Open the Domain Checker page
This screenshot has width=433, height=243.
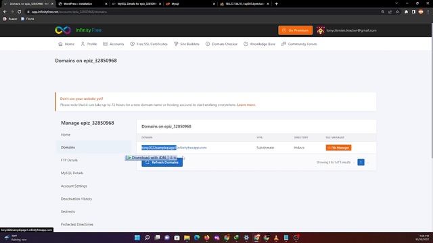pyautogui.click(x=221, y=44)
